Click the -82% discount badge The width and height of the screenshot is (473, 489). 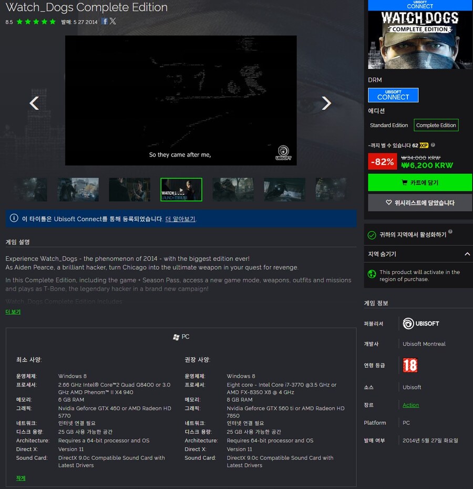point(382,162)
